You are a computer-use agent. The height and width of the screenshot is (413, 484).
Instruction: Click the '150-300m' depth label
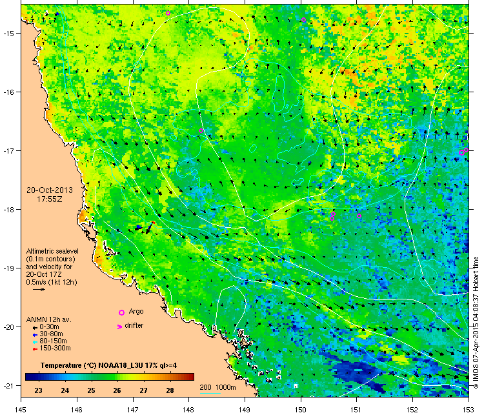click(55, 348)
